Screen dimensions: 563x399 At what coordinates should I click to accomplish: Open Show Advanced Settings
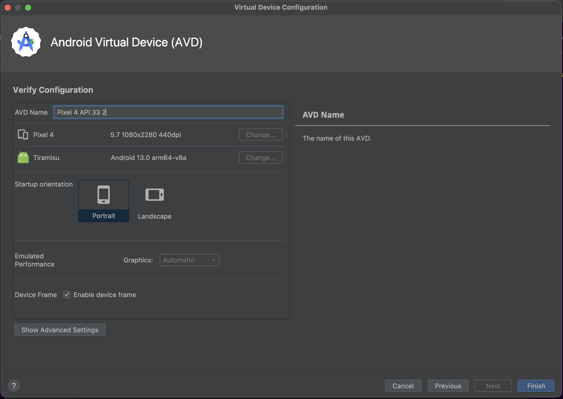60,330
